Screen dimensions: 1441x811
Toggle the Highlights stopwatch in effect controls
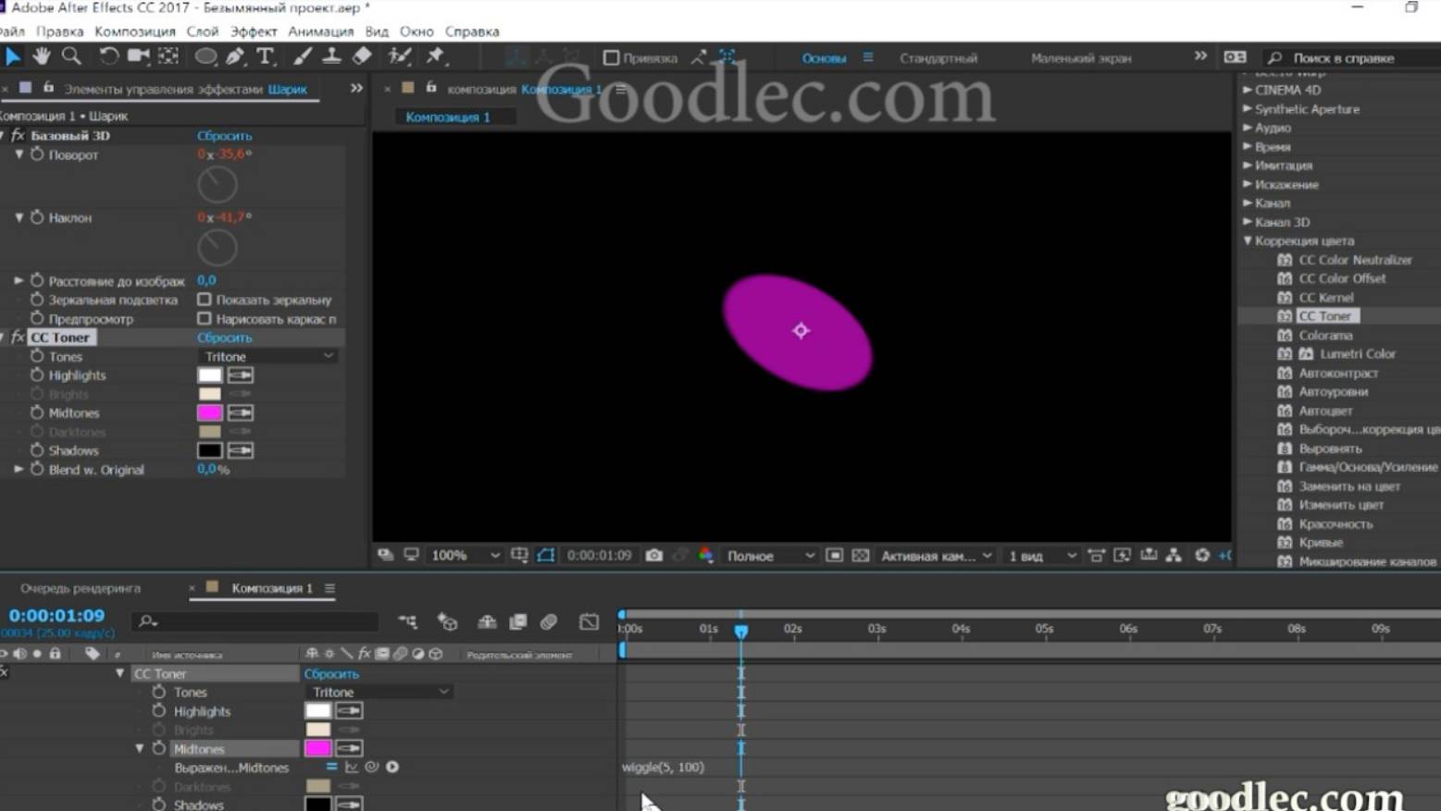tap(37, 375)
